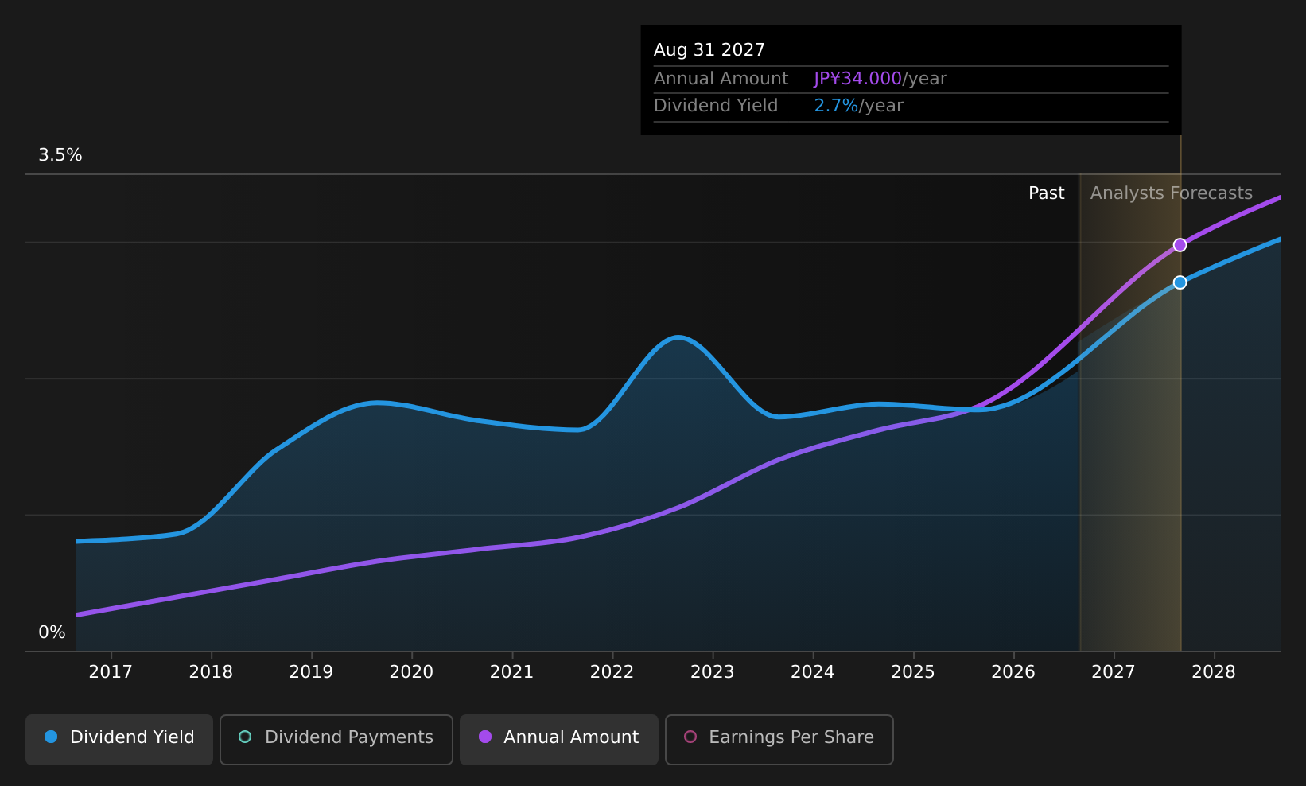This screenshot has height=786, width=1306.
Task: Click the 2027 axis label
Action: (x=1114, y=672)
